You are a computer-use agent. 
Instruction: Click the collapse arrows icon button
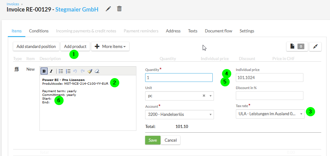[x=315, y=46]
